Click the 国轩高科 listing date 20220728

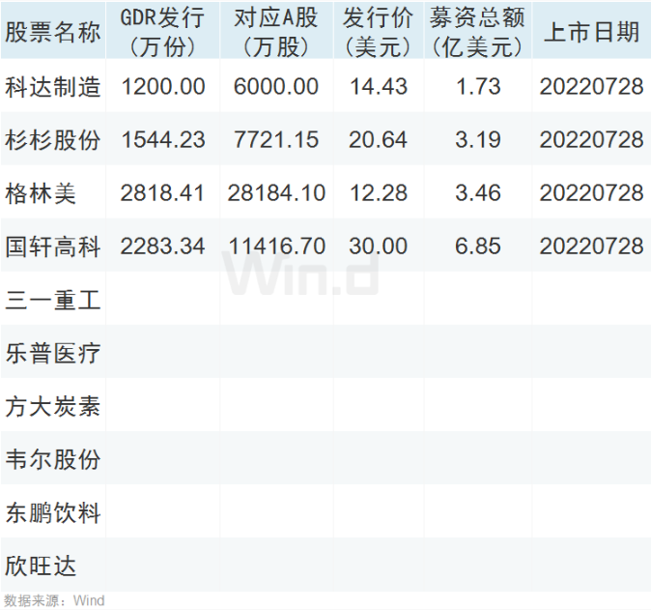pyautogui.click(x=592, y=246)
